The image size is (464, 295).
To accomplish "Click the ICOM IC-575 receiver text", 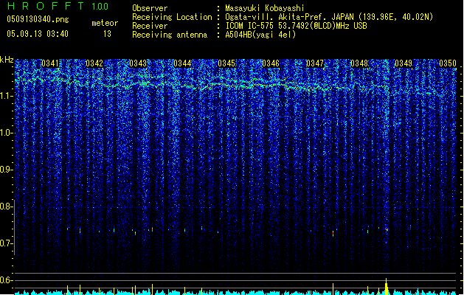I will point(297,26).
